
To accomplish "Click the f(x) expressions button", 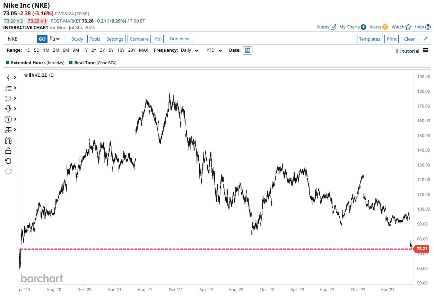I will tap(158, 39).
